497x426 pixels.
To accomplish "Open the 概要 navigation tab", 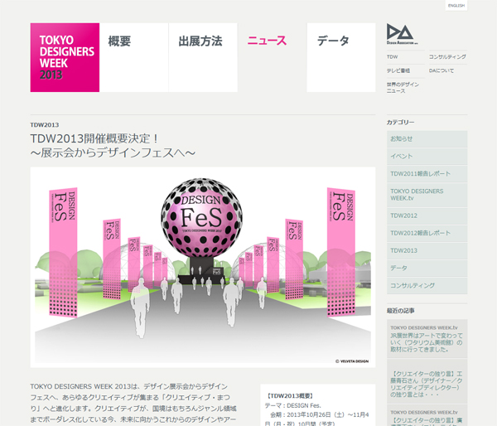I will click(133, 57).
